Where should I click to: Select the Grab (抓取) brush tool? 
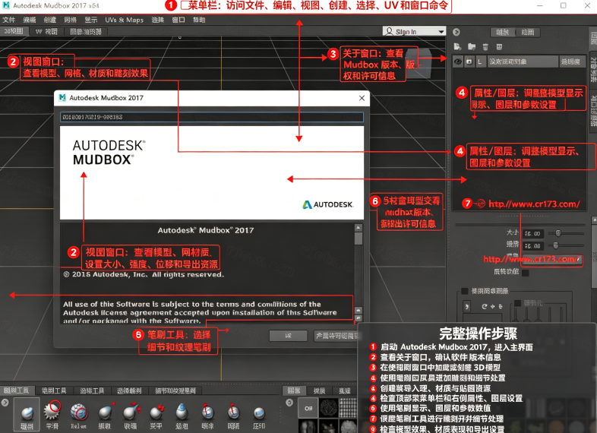[105, 416]
